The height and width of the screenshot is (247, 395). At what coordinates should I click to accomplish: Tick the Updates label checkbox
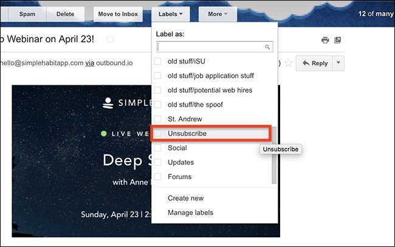coord(158,162)
